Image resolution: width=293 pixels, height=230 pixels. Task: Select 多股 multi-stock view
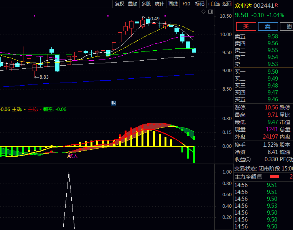coord(146,4)
